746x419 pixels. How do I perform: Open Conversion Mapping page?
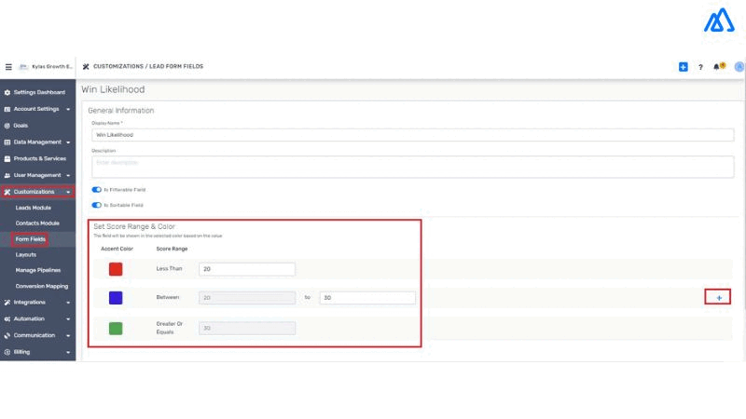pyautogui.click(x=42, y=286)
